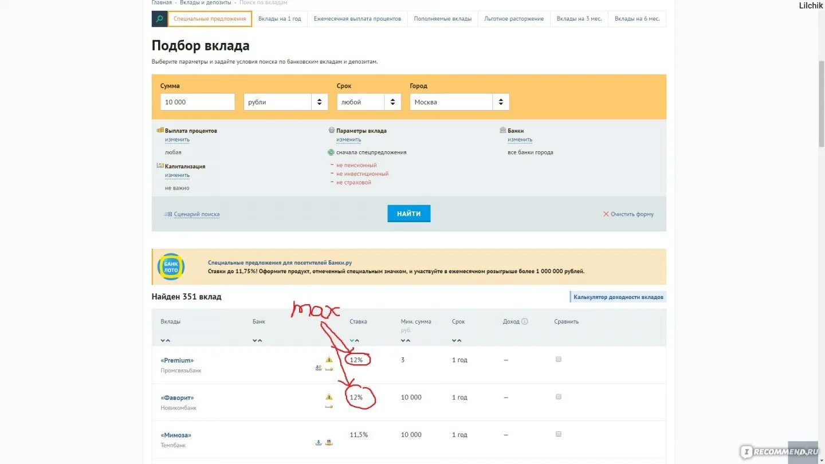Click the blue НАЙТИ button
Image resolution: width=825 pixels, height=464 pixels.
(x=409, y=214)
